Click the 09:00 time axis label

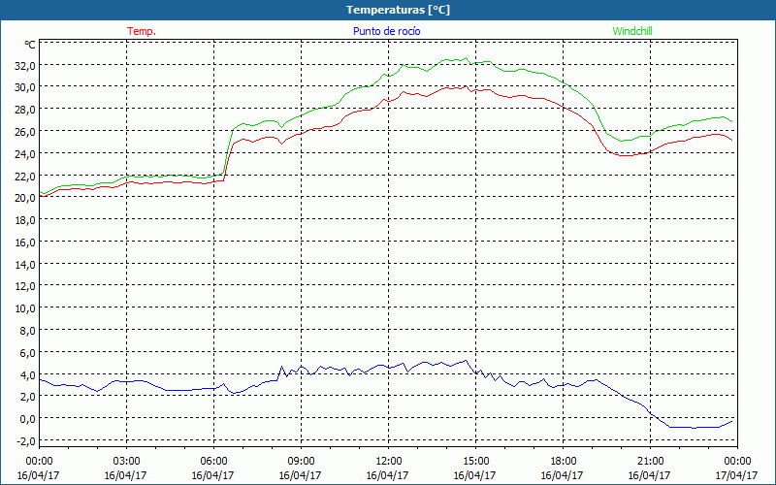point(301,462)
